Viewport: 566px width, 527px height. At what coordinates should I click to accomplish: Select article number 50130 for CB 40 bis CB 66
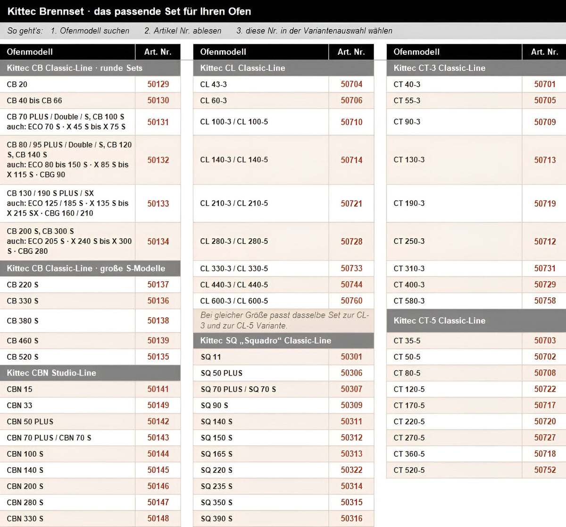(158, 100)
